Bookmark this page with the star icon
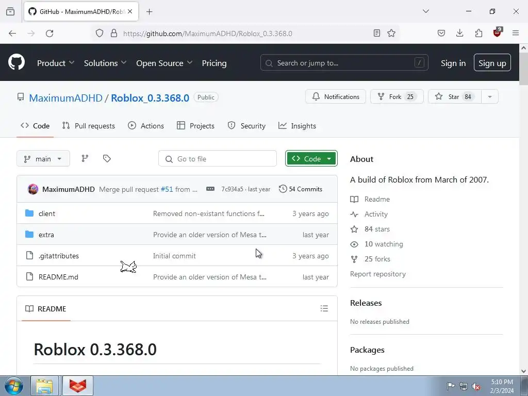Image resolution: width=528 pixels, height=396 pixels. pyautogui.click(x=391, y=33)
